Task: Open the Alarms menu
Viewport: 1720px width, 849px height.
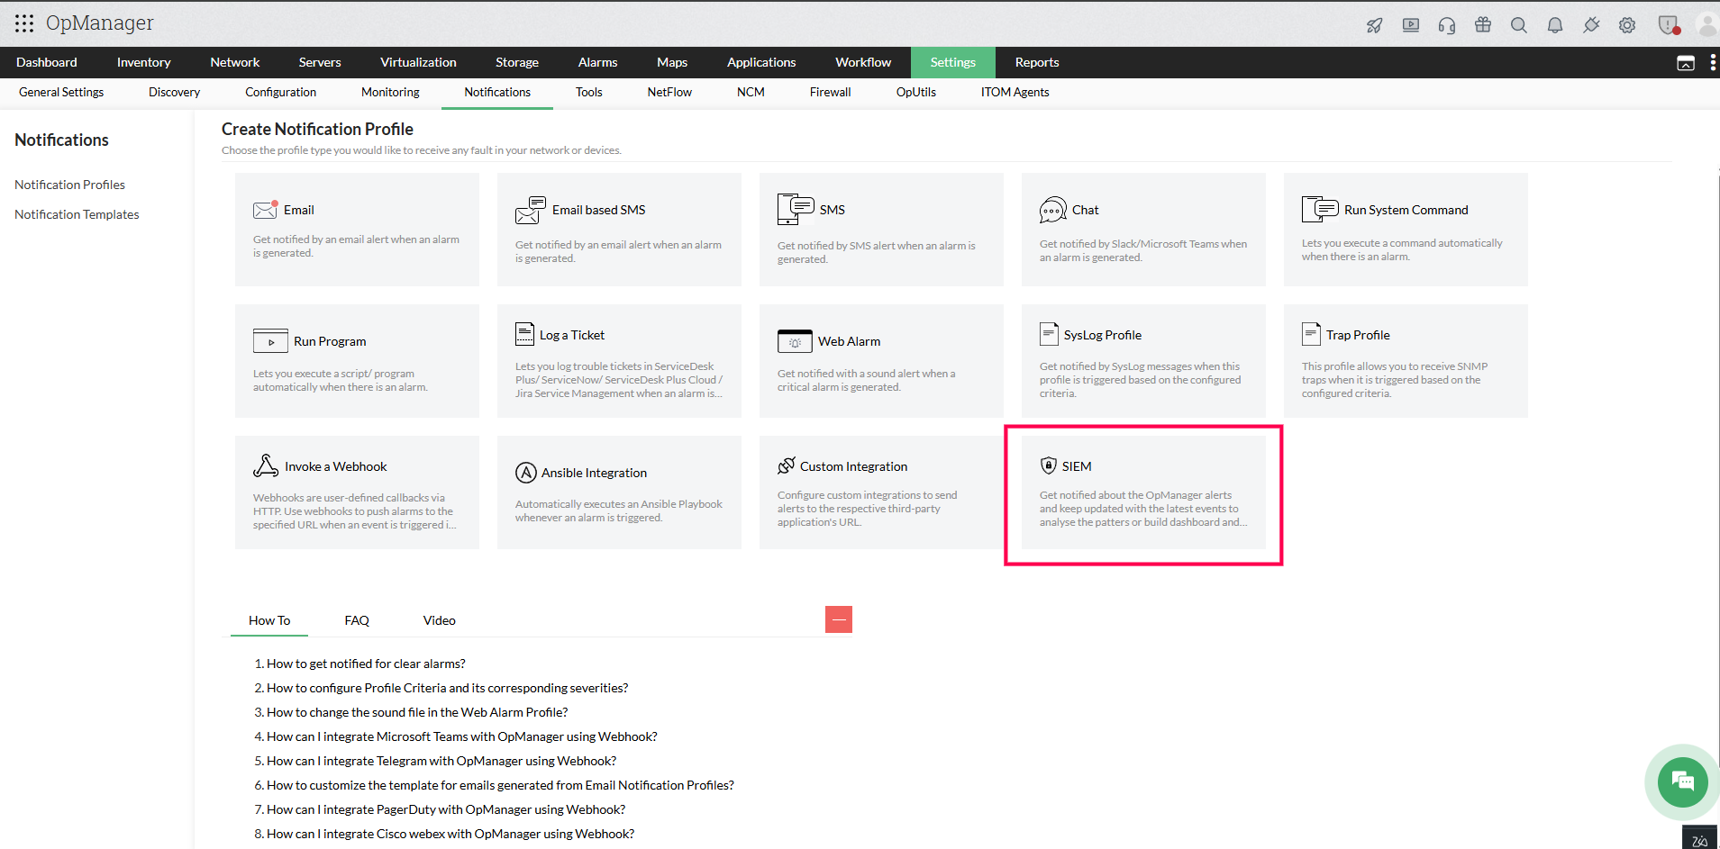Action: pyautogui.click(x=598, y=62)
